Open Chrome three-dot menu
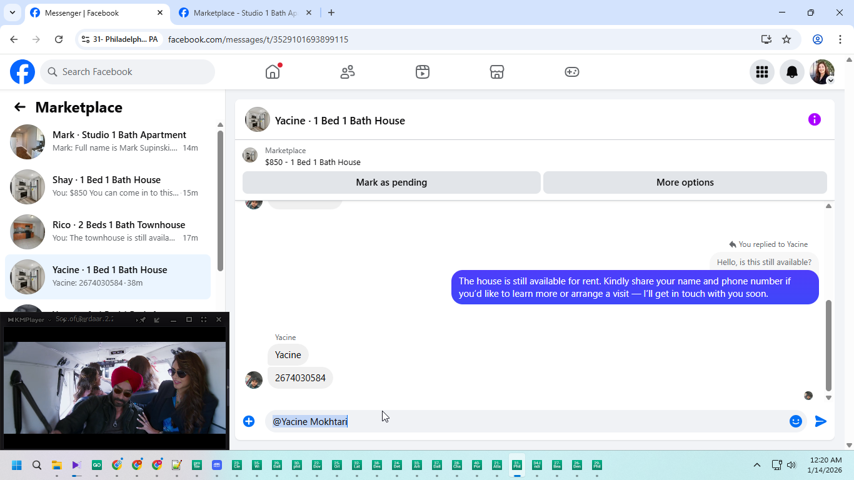 (x=840, y=39)
